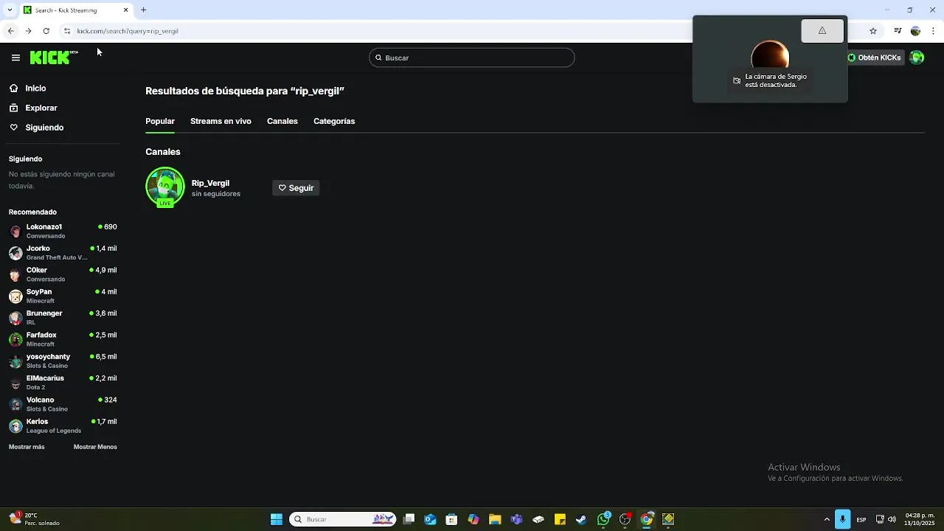Open Windows Start menu

coord(277,519)
